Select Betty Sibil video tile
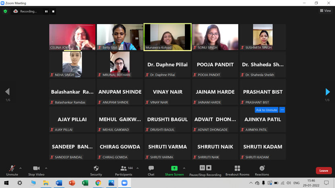Screen dimensions: 335x188 120,37
